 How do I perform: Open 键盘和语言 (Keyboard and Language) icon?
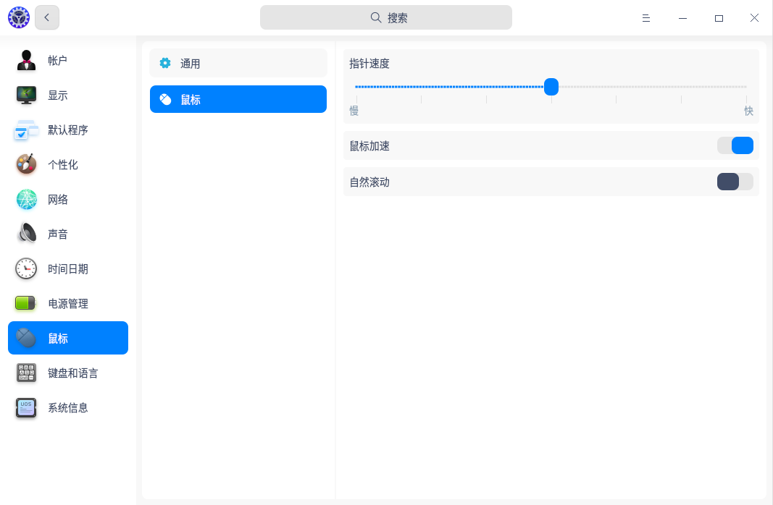tap(27, 373)
